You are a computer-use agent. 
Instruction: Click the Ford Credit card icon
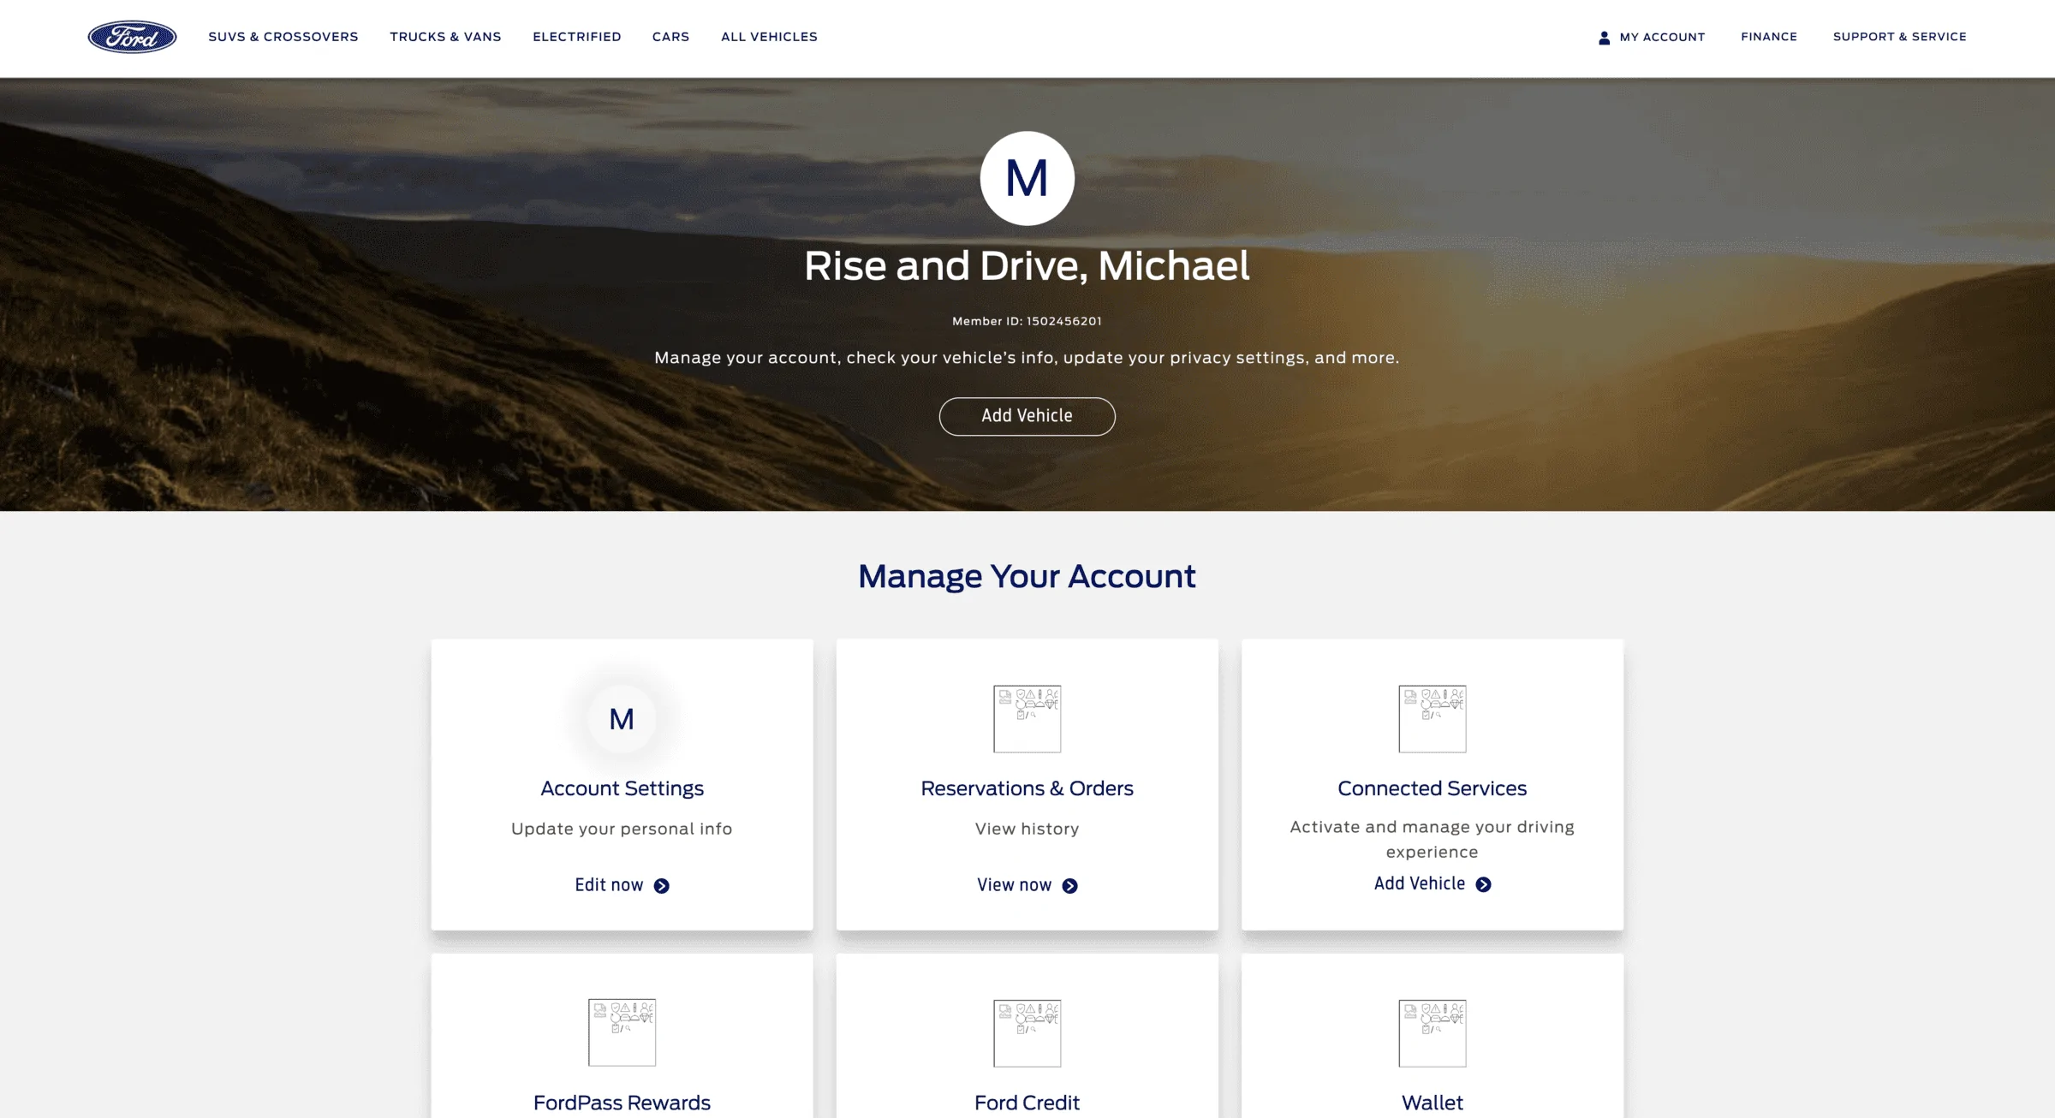tap(1027, 1032)
